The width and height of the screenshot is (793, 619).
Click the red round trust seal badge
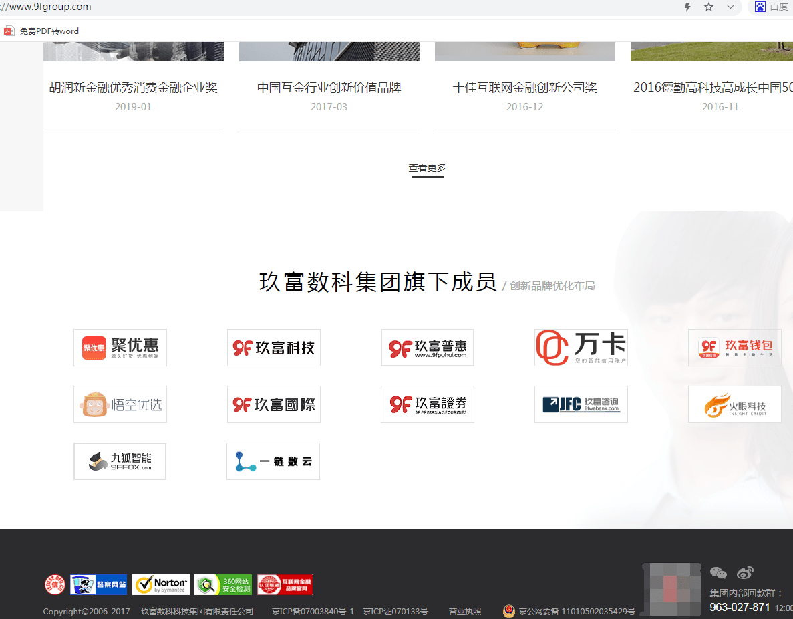point(55,585)
